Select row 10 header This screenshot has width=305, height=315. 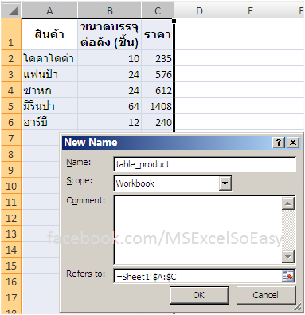pyautogui.click(x=11, y=186)
